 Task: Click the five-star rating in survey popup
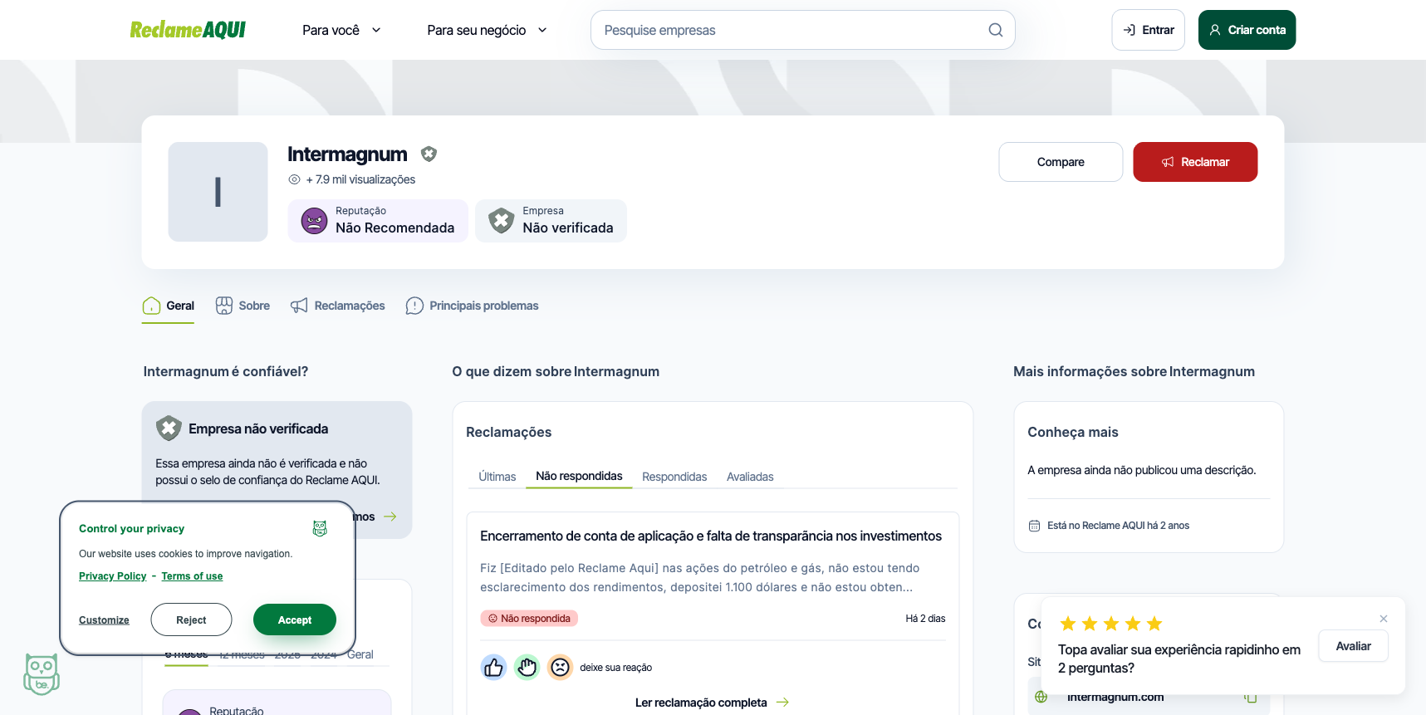click(x=1110, y=624)
